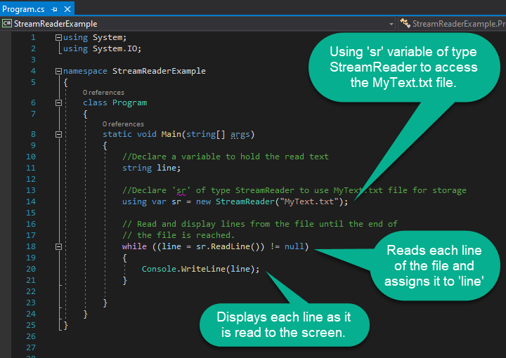
Task: Click 'using System;' on line 1
Action: pyautogui.click(x=95, y=37)
